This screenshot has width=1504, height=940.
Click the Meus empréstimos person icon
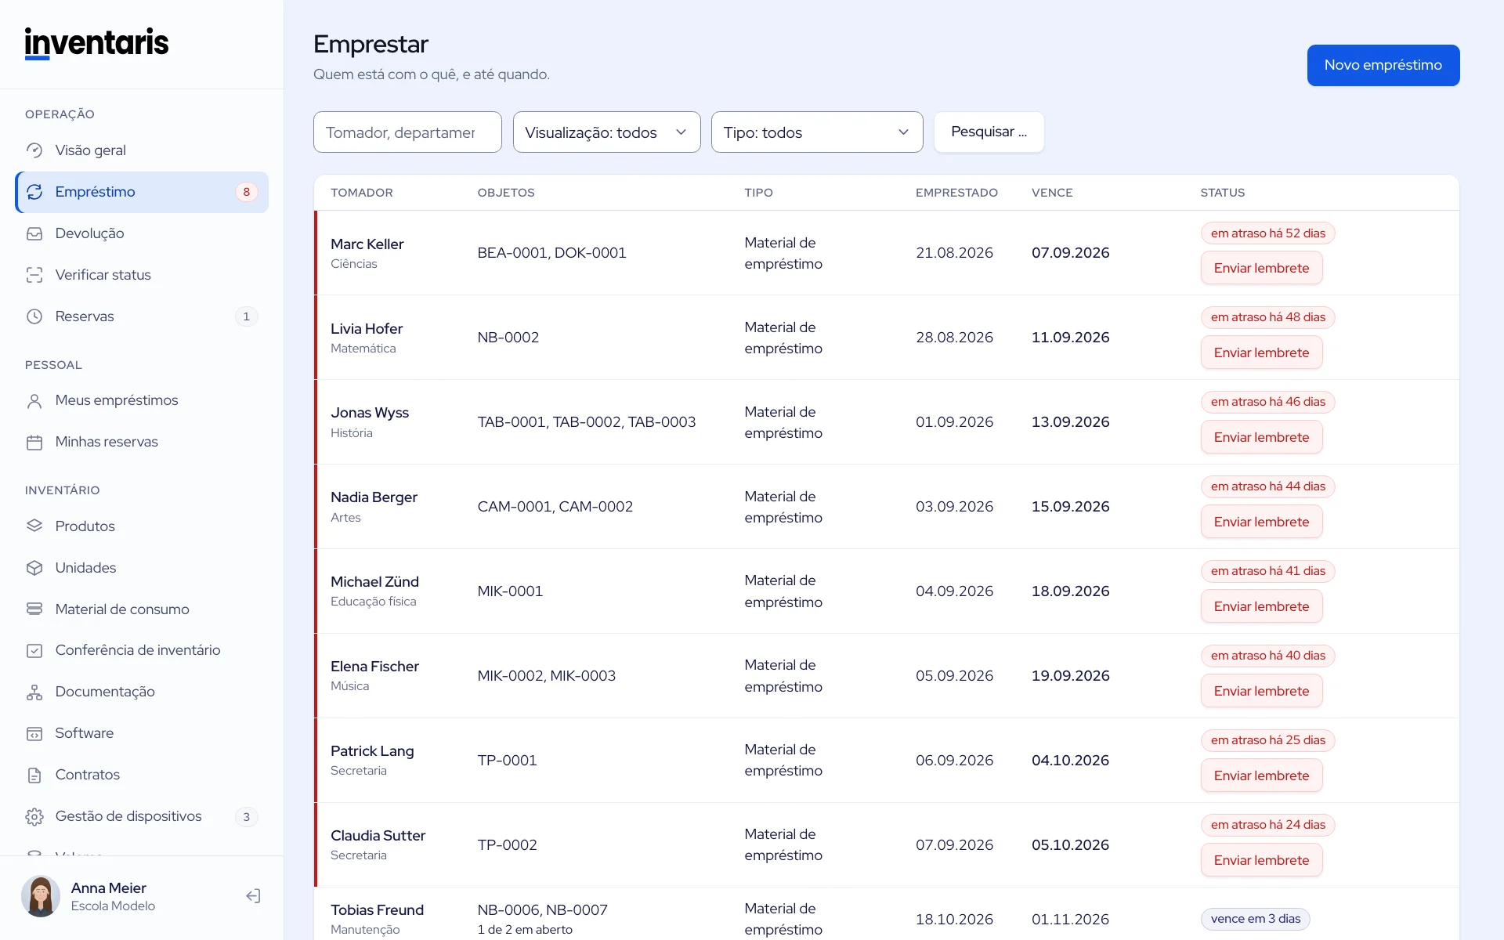click(x=34, y=401)
